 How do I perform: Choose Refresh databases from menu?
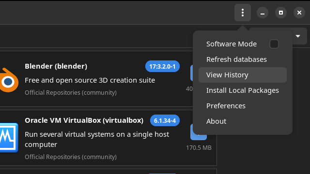point(243,59)
